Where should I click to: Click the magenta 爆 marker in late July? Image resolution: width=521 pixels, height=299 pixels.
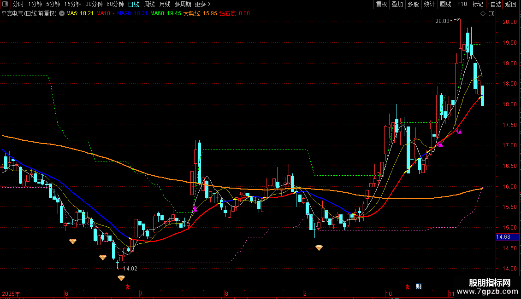click(x=195, y=209)
